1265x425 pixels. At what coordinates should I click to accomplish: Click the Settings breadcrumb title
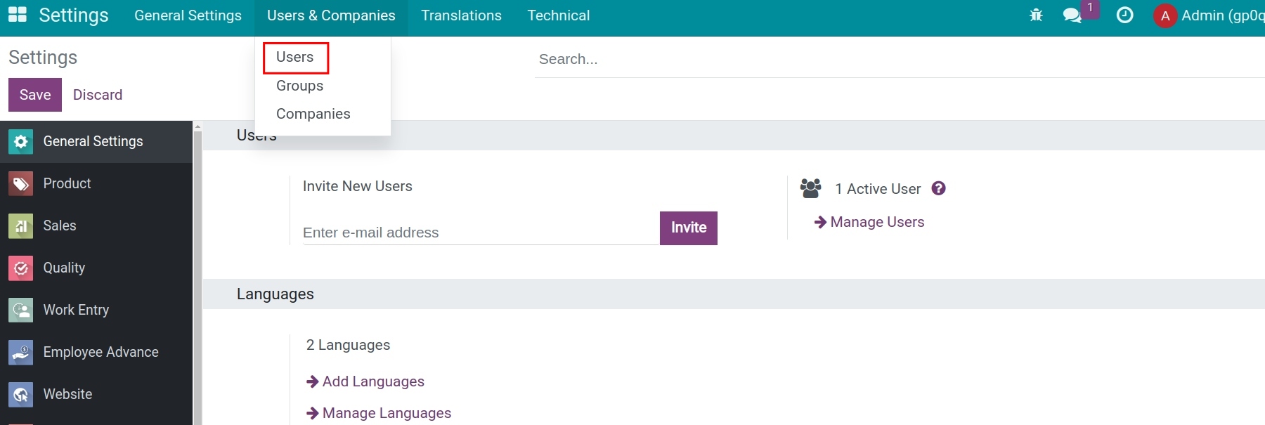tap(43, 58)
